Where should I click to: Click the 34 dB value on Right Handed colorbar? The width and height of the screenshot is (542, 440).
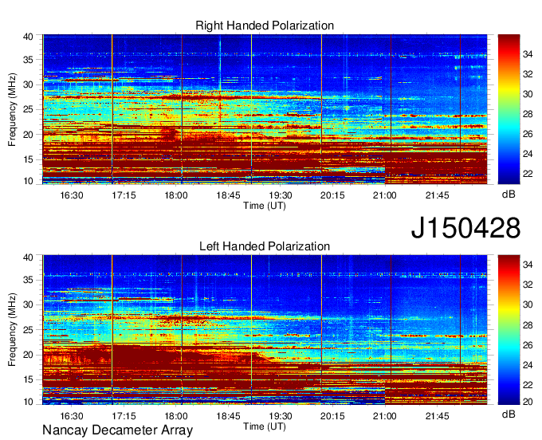[x=528, y=54]
